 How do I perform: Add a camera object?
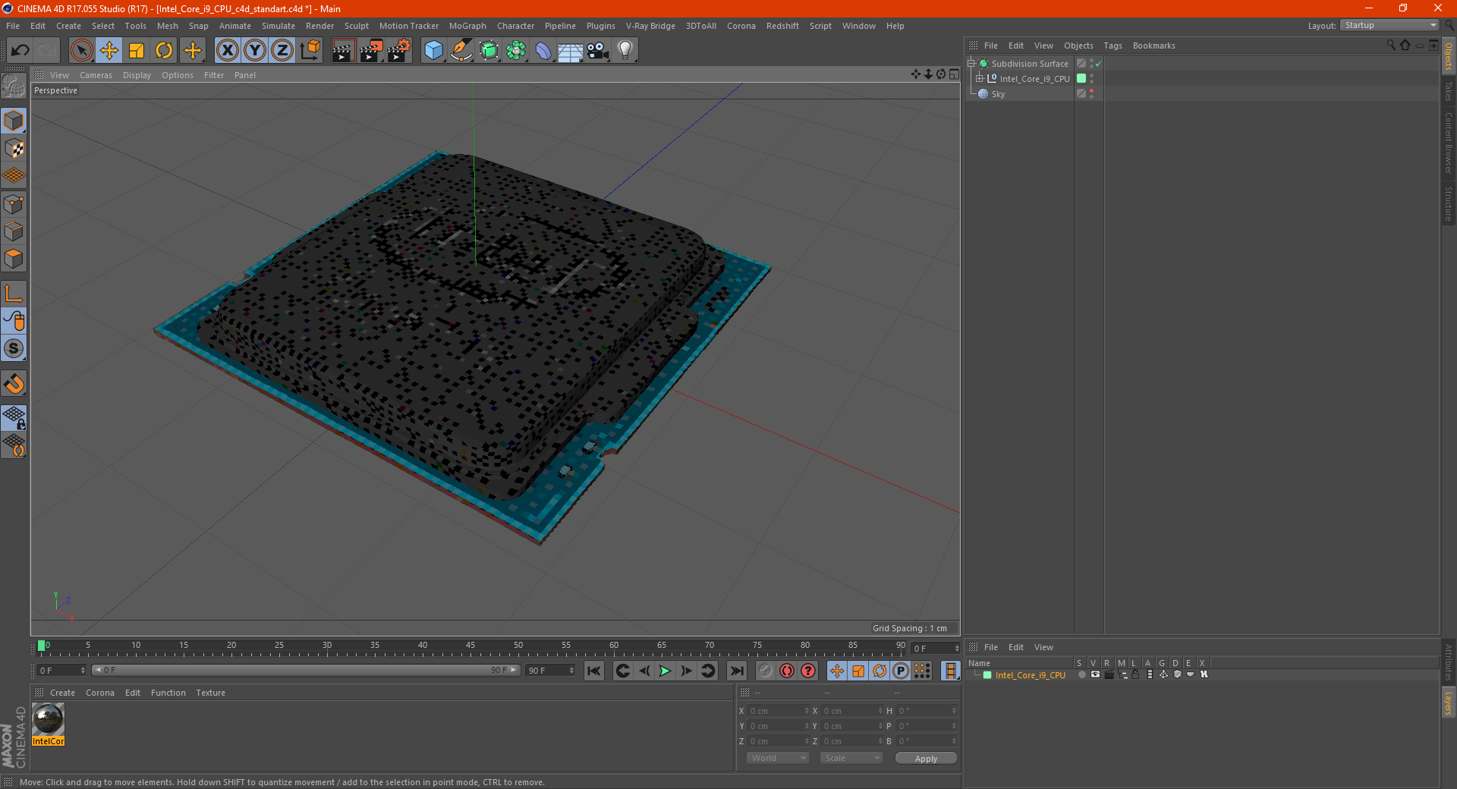pyautogui.click(x=598, y=51)
